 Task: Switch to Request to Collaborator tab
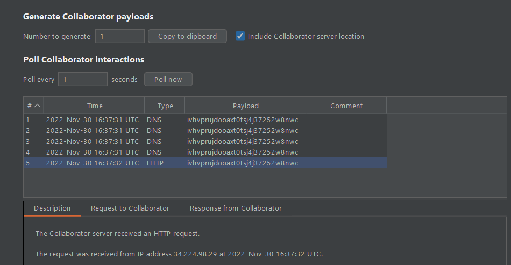130,208
